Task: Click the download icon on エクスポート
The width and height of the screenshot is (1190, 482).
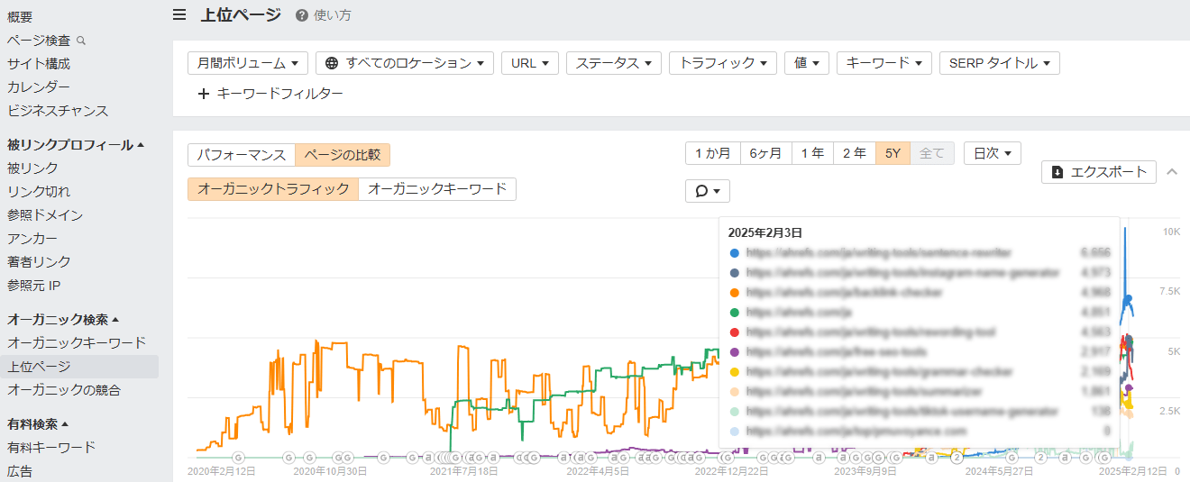Action: [1057, 172]
